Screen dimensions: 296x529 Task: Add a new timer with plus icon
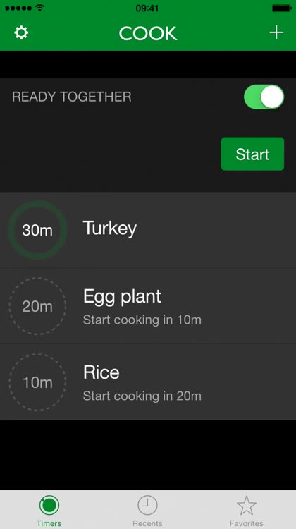(276, 32)
